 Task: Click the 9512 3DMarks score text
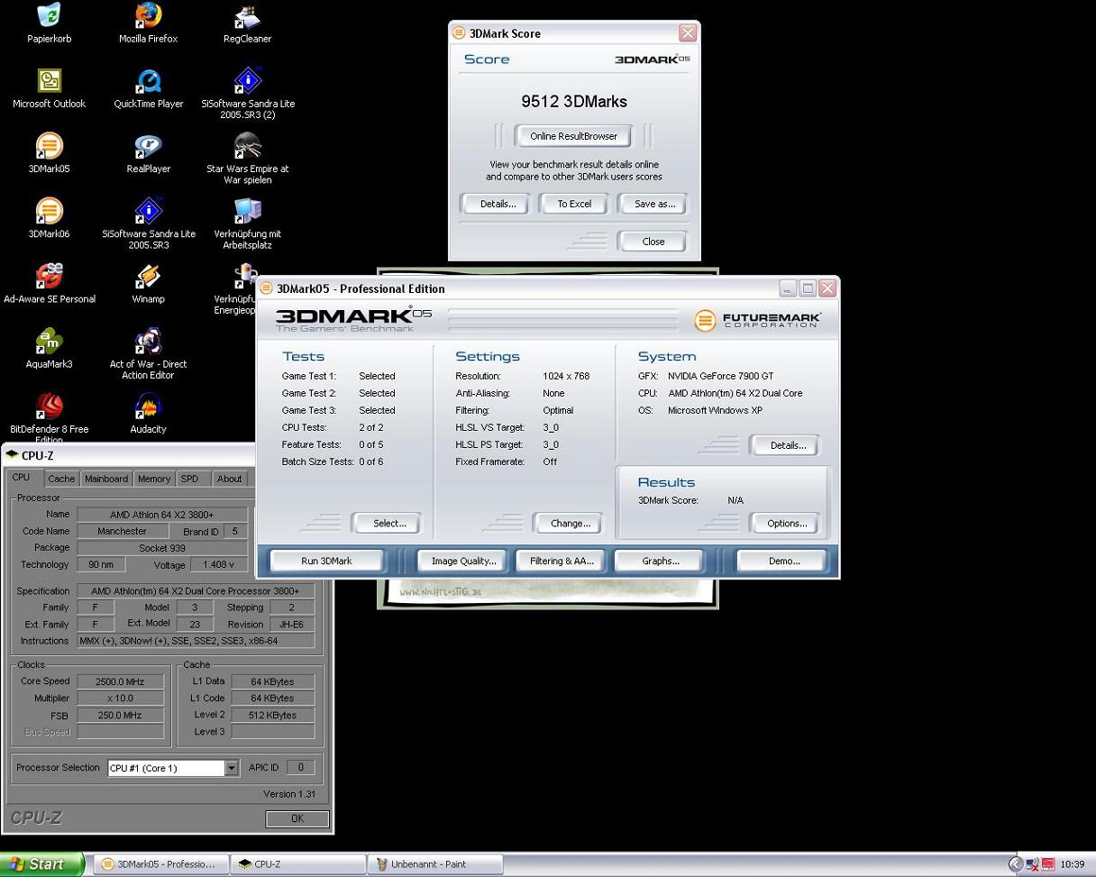click(x=574, y=101)
